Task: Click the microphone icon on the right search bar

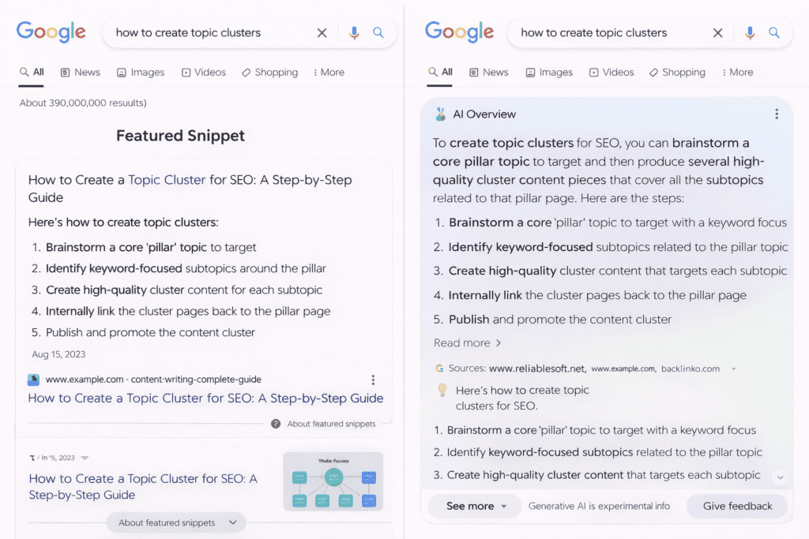Action: click(749, 32)
